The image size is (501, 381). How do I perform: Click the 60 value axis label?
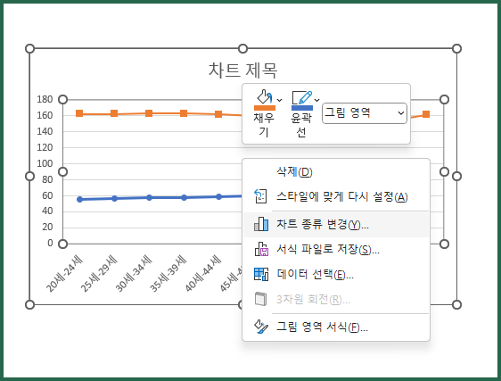click(47, 195)
